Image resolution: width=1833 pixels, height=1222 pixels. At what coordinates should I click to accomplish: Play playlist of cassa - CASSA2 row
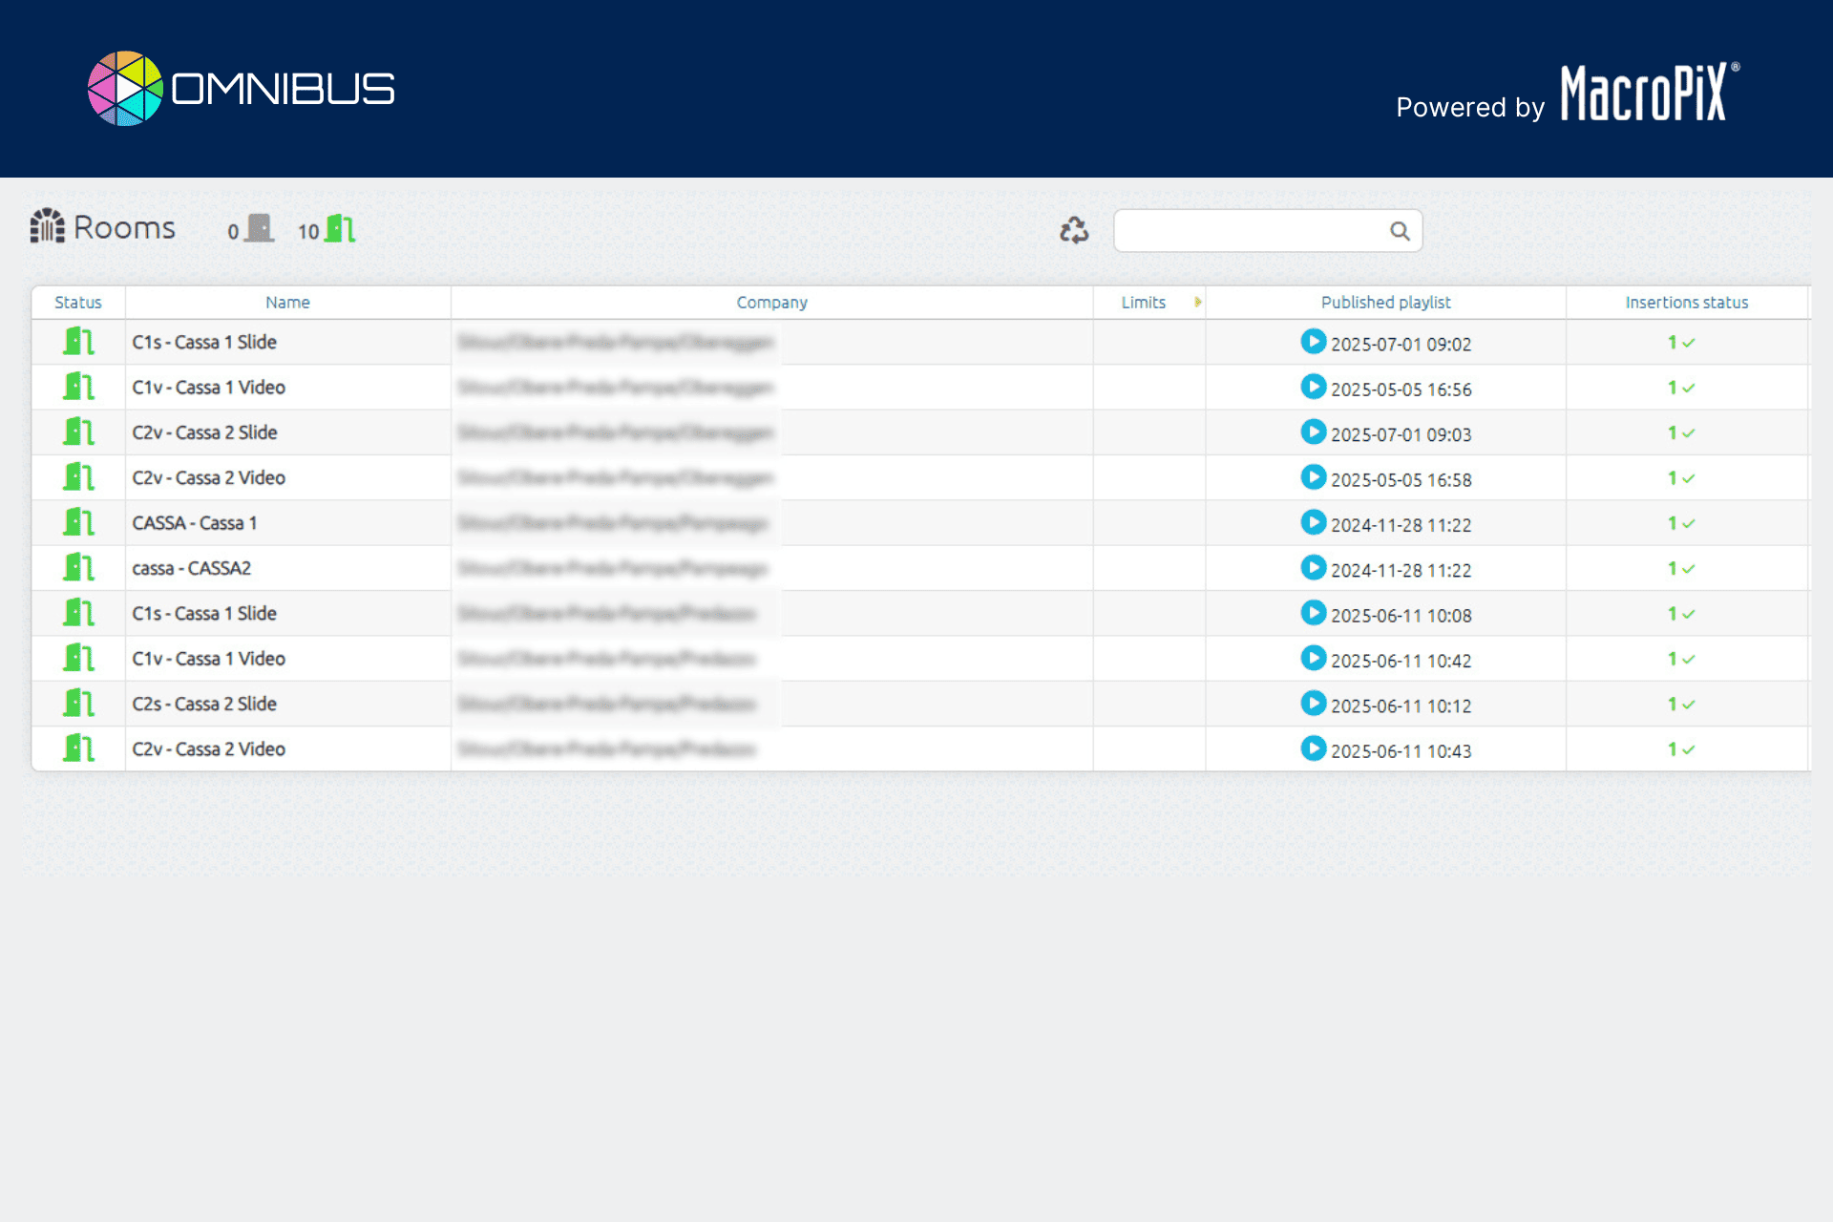1314,567
